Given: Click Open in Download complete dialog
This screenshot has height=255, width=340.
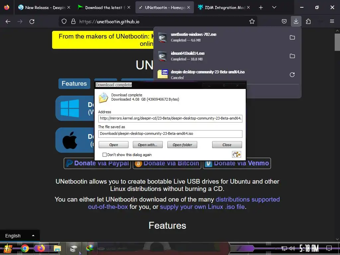Looking at the screenshot, I should [x=114, y=145].
